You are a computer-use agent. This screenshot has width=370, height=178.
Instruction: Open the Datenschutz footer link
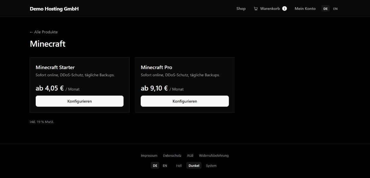coord(172,155)
